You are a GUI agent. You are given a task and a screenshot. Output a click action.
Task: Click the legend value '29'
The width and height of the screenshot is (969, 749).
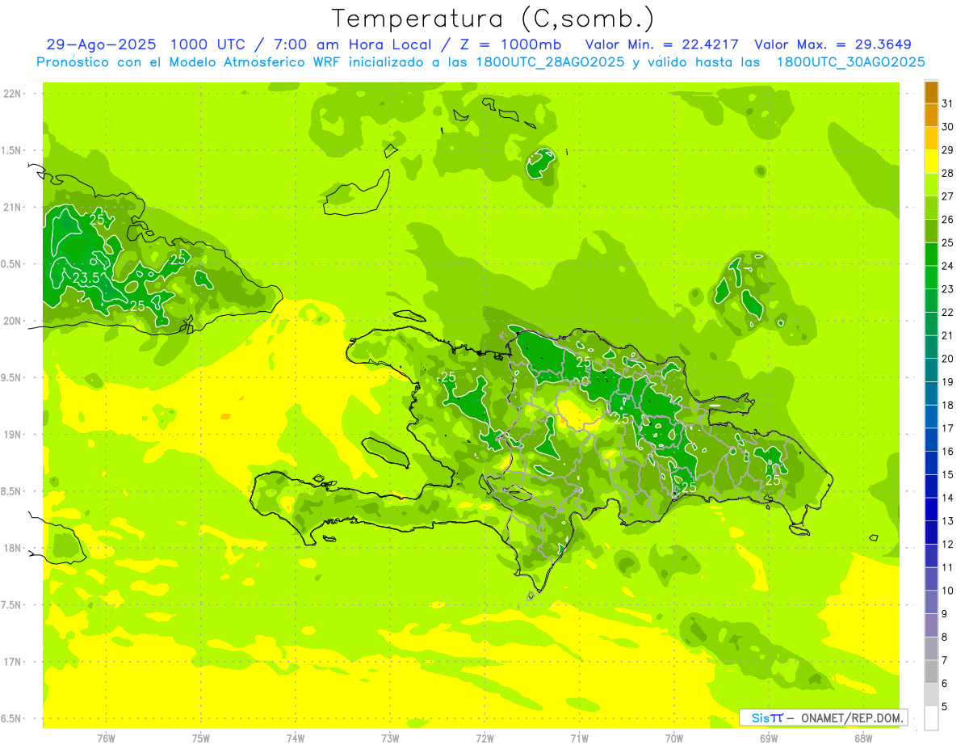948,149
